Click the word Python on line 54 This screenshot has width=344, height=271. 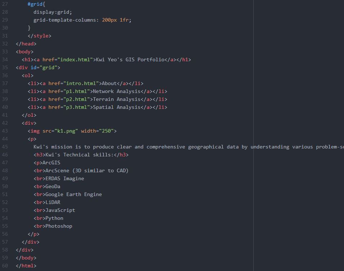(54, 218)
